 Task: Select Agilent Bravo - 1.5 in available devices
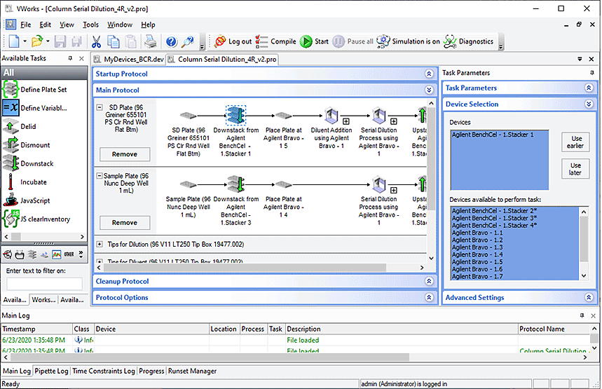pos(514,262)
